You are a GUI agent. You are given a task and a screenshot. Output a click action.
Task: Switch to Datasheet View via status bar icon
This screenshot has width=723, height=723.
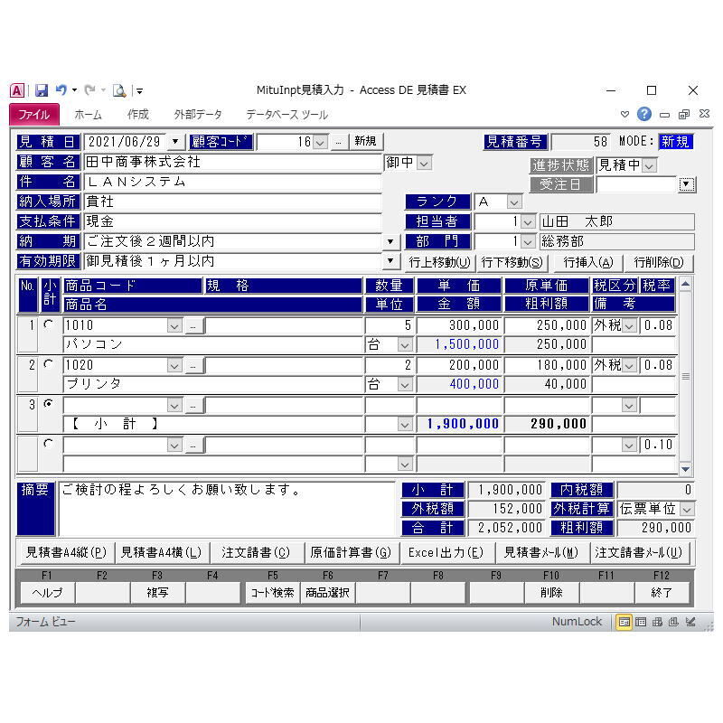641,622
